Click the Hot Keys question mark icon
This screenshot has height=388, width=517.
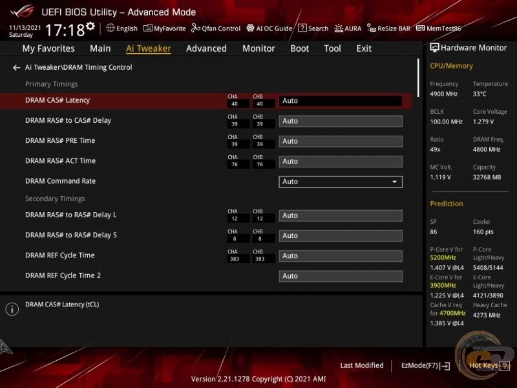(x=505, y=365)
